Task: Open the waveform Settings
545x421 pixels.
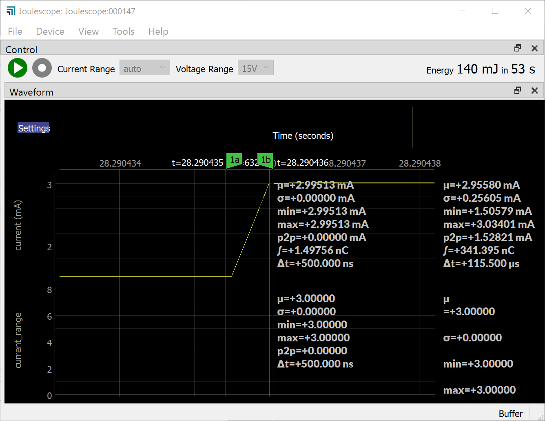Action: 33,128
